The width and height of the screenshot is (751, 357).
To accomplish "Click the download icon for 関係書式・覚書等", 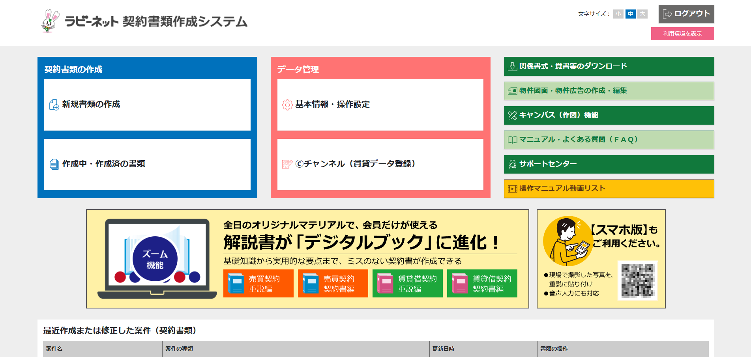I will click(512, 66).
